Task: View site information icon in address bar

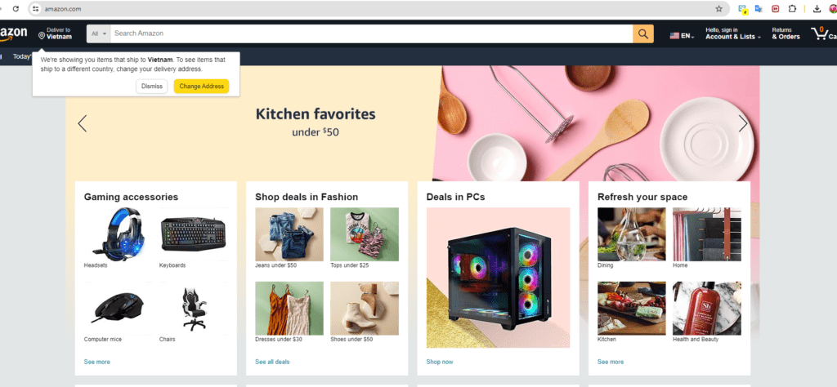Action: pyautogui.click(x=36, y=8)
